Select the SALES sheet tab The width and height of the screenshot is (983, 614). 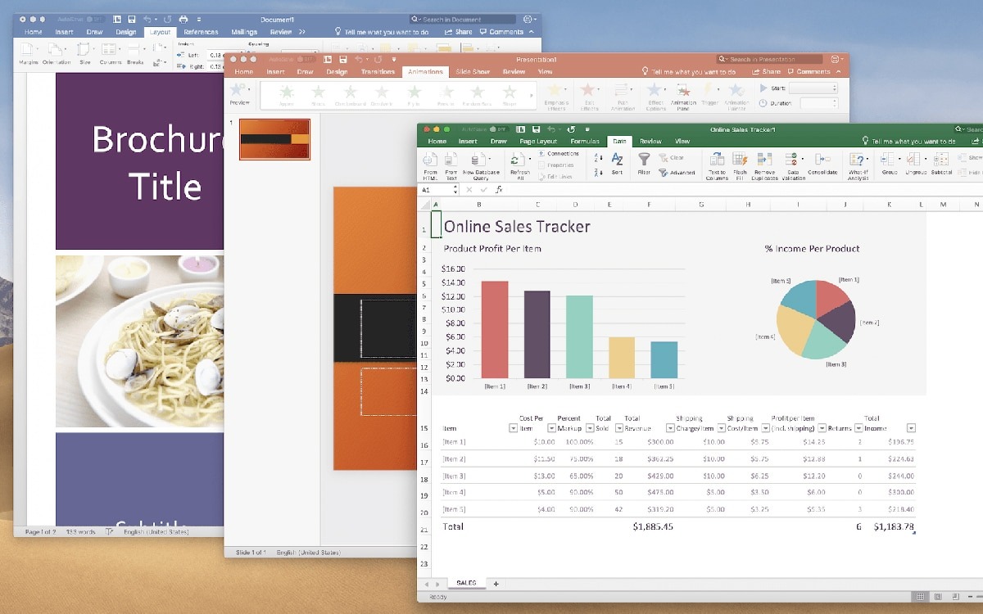pyautogui.click(x=466, y=583)
